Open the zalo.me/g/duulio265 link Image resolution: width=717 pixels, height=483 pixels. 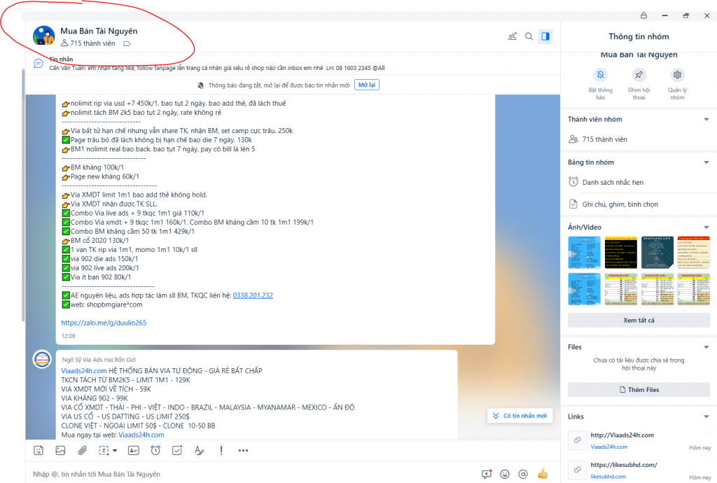point(104,323)
